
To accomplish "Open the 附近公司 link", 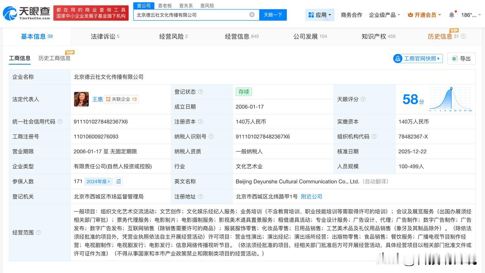I will (x=311, y=197).
